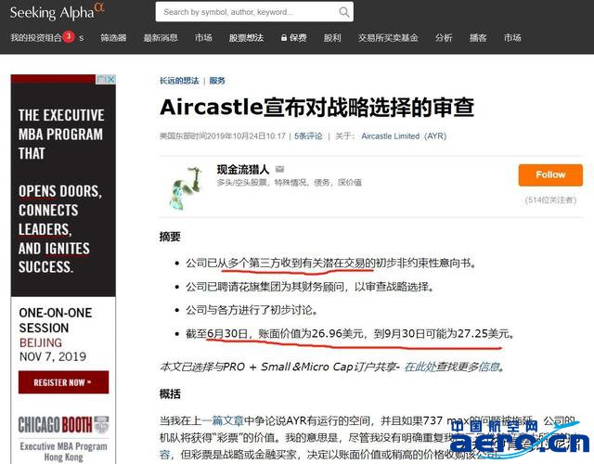Viewport: 594px width, 464px height.
Task: Open the 播客 menu item
Action: [x=478, y=38]
